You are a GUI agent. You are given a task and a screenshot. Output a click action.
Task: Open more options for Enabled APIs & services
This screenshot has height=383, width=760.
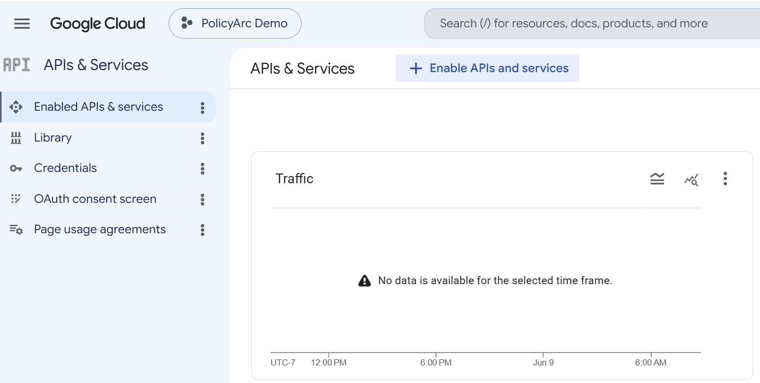(x=202, y=108)
